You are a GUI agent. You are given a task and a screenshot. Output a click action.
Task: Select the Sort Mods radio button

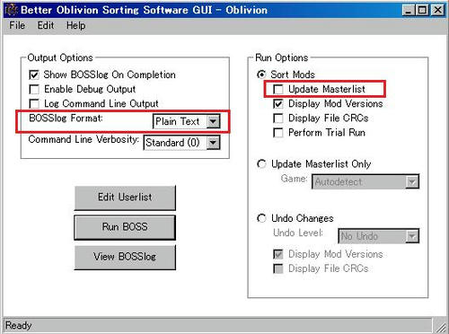(x=261, y=75)
